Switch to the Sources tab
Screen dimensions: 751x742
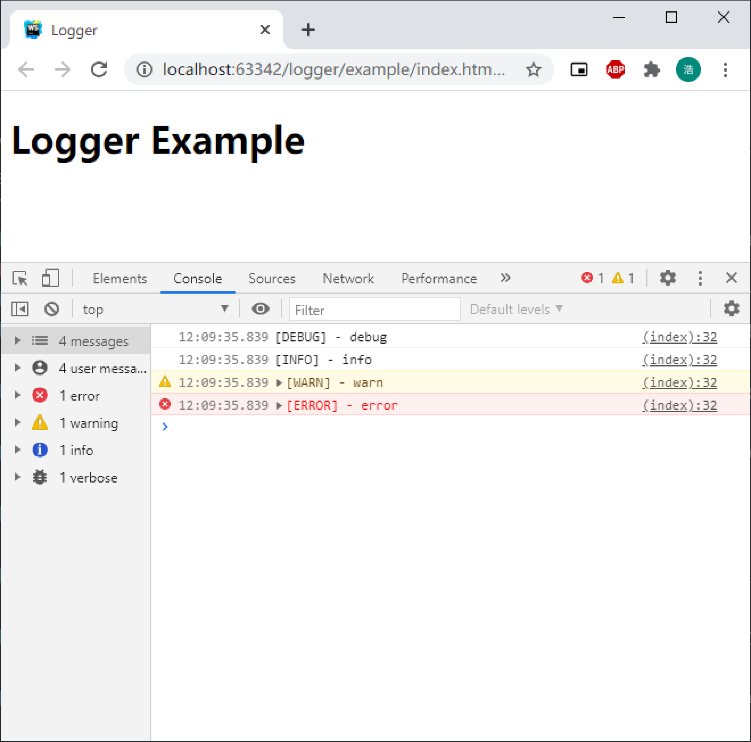271,278
